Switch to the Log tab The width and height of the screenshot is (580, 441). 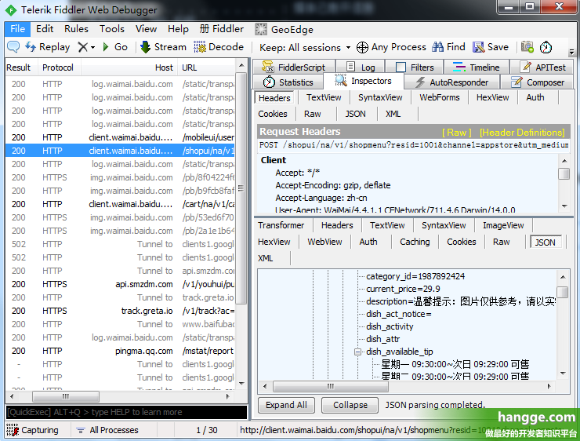[x=361, y=67]
